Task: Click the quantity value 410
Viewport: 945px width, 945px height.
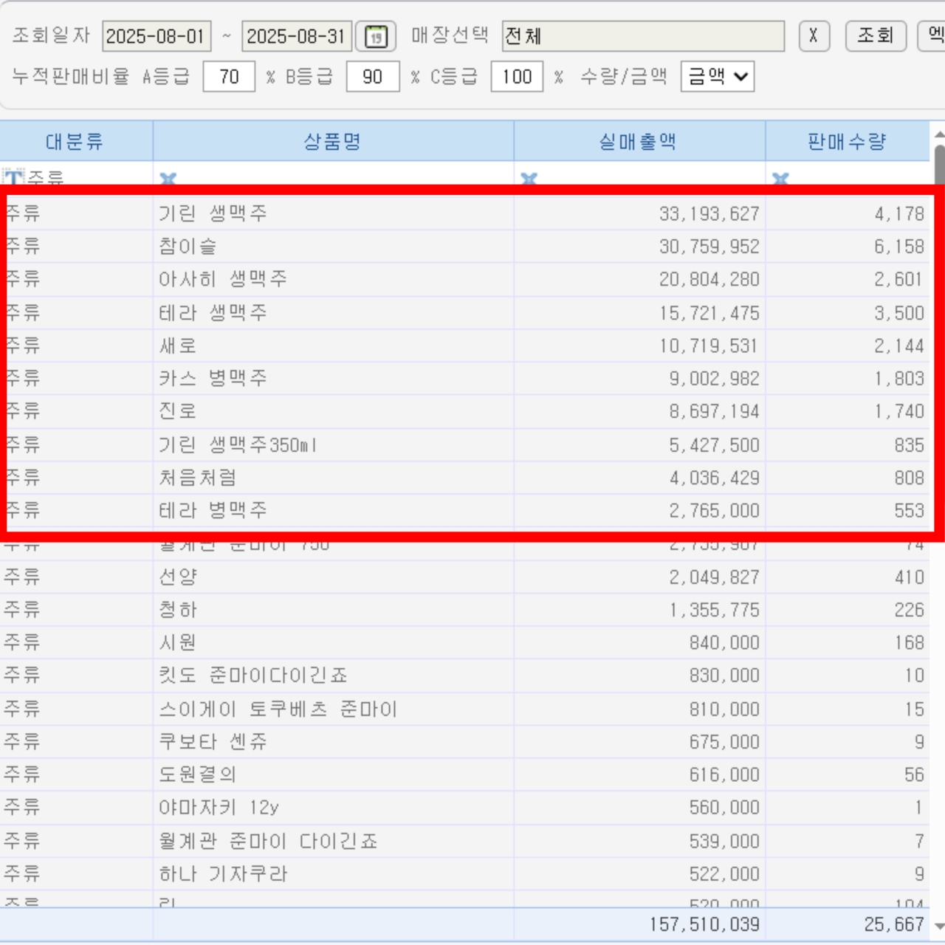Action: [909, 577]
